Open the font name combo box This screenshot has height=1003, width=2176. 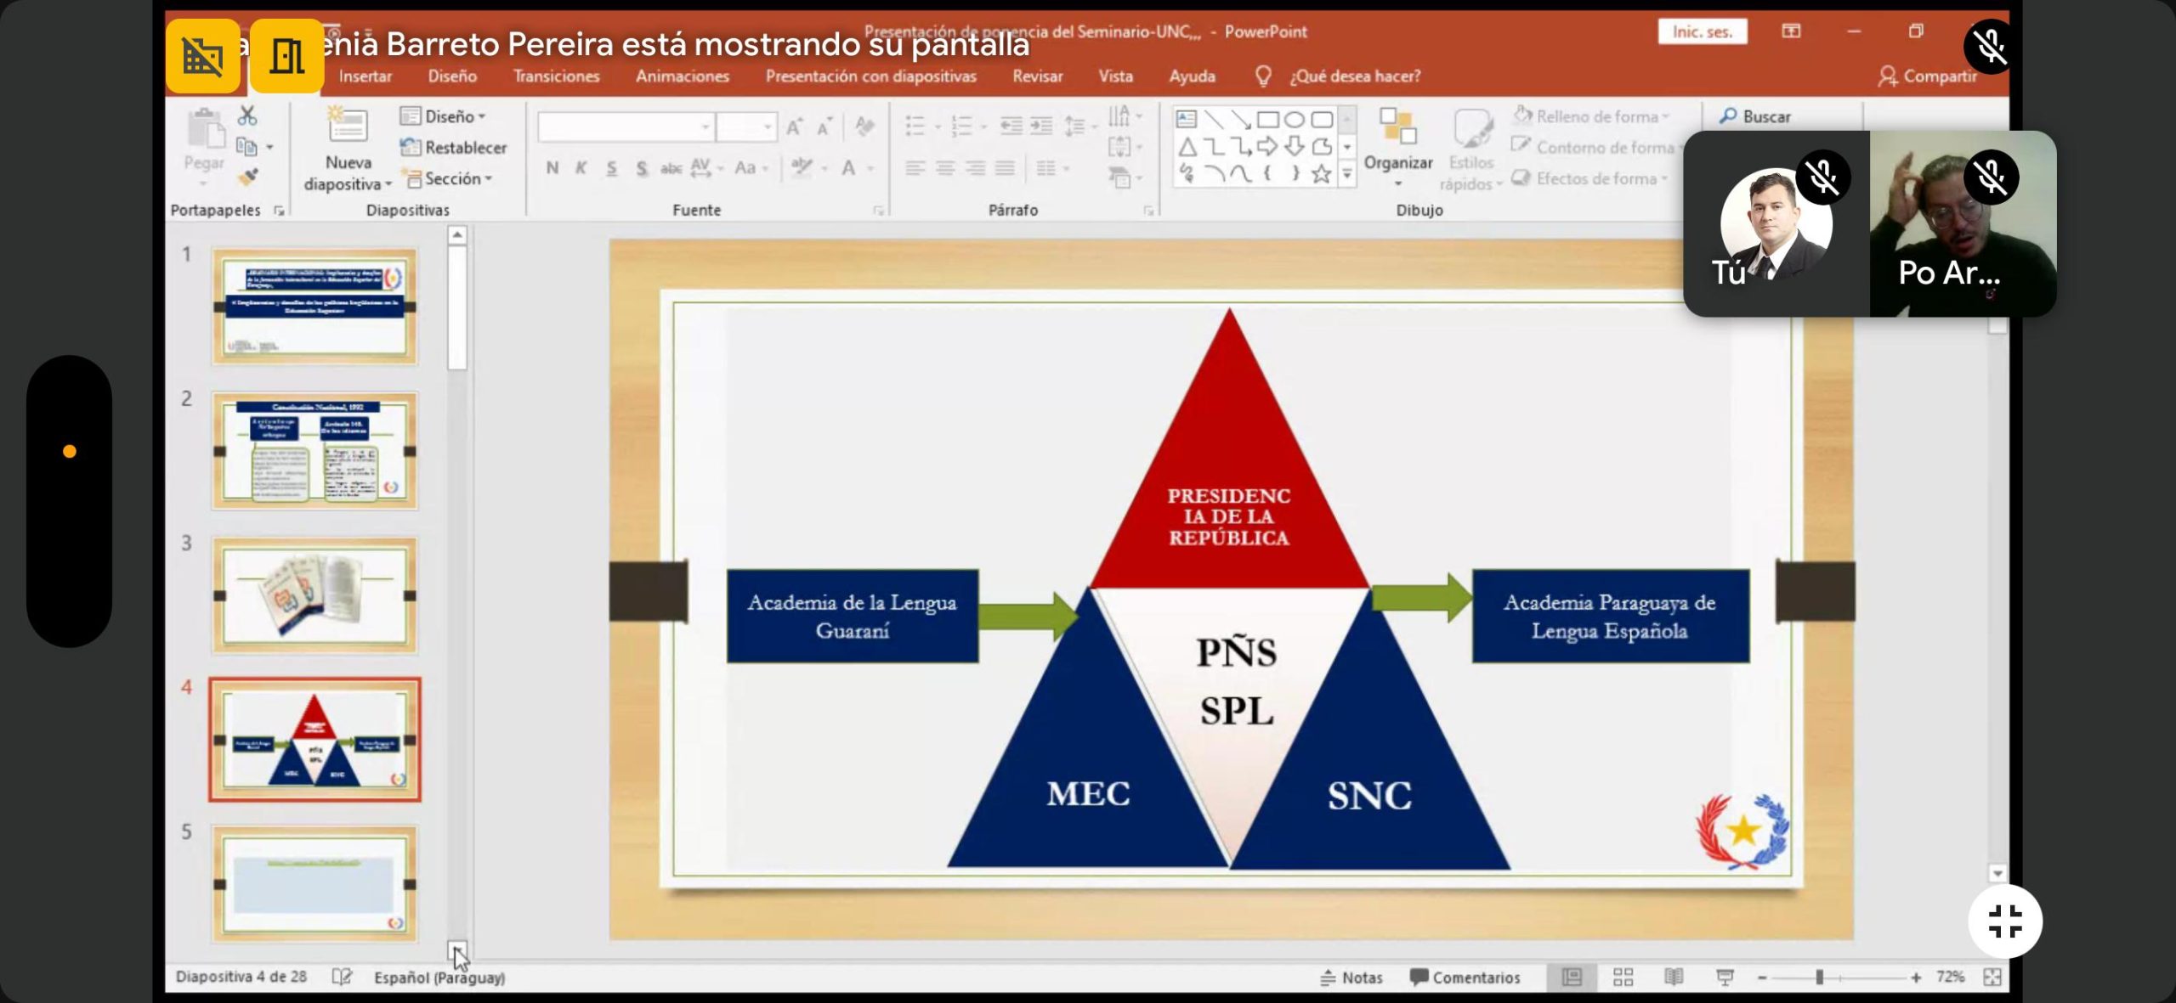click(x=626, y=127)
